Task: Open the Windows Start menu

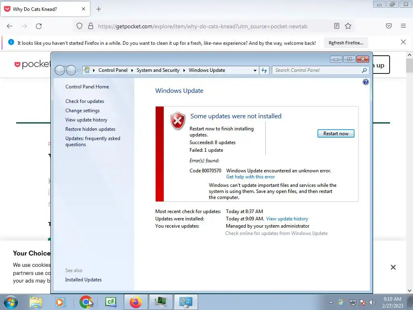Action: pyautogui.click(x=11, y=302)
